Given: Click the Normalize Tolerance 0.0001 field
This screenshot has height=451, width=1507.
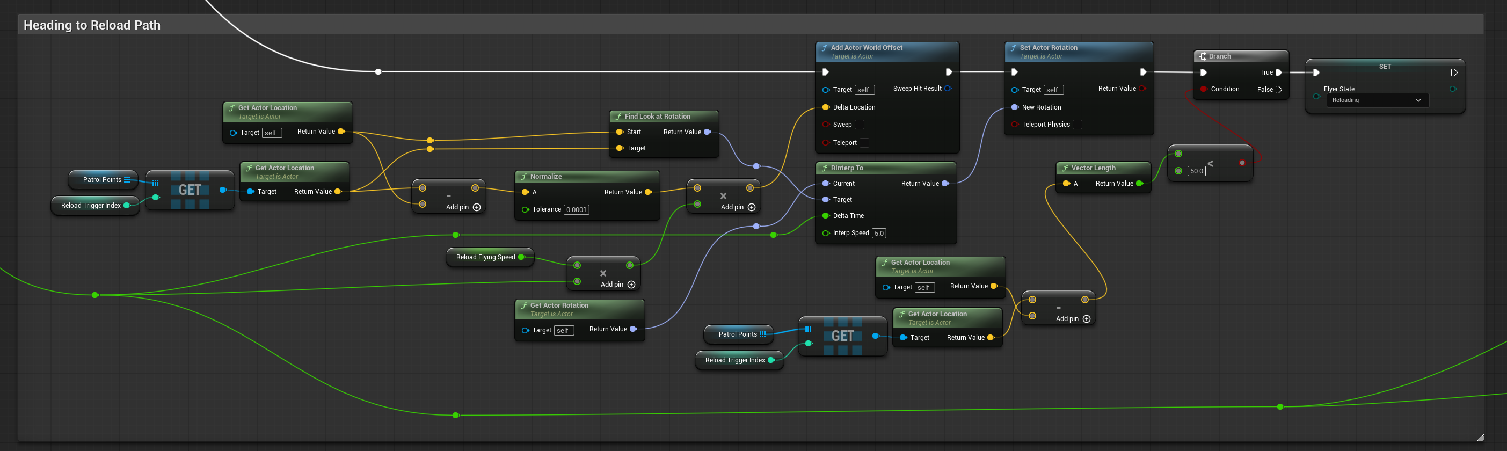Looking at the screenshot, I should click(576, 209).
